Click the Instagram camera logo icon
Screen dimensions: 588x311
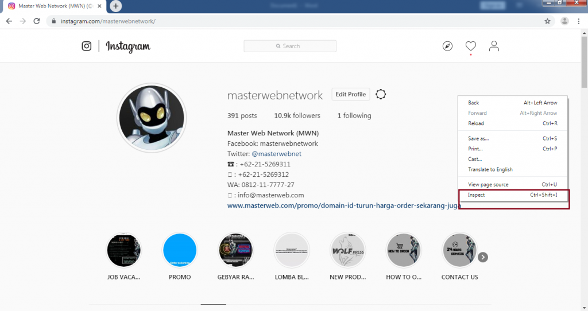coord(87,46)
